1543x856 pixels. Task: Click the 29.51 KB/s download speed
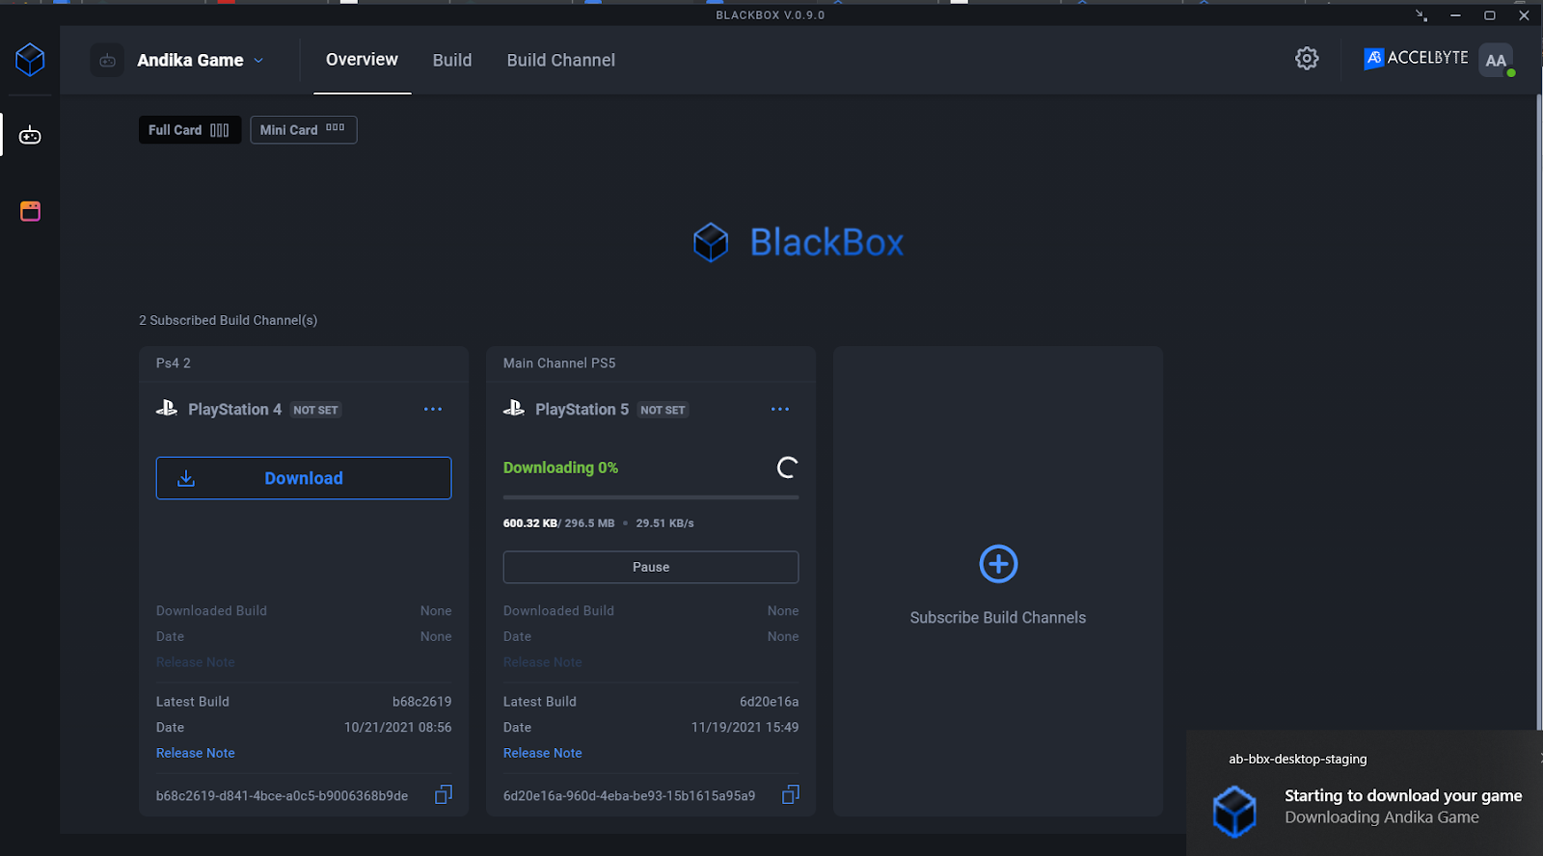(665, 523)
